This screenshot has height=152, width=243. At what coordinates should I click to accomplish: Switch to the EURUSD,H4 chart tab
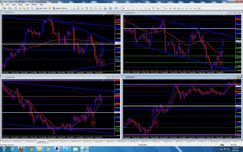pyautogui.click(x=6, y=142)
